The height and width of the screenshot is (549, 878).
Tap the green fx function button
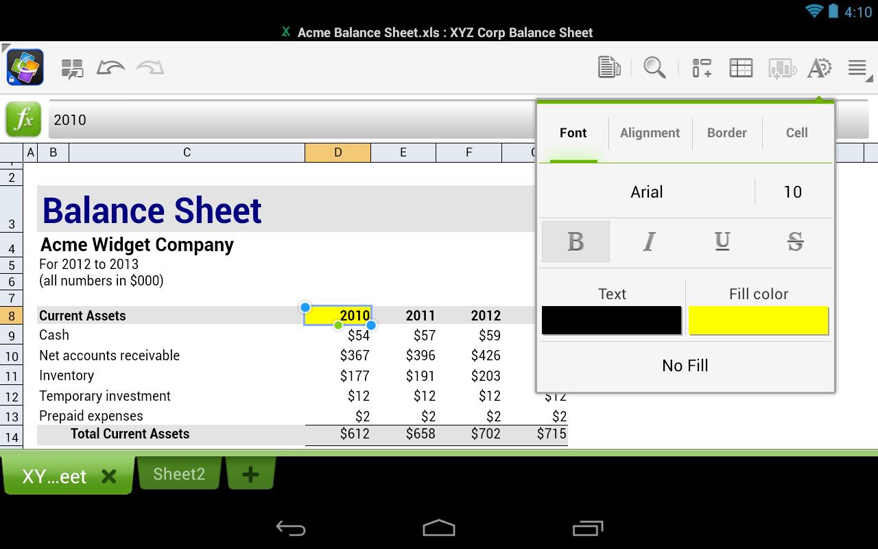23,119
